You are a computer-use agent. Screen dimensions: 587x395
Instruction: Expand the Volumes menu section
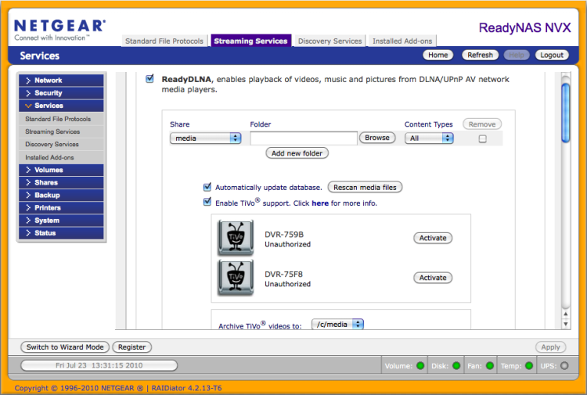pyautogui.click(x=61, y=170)
